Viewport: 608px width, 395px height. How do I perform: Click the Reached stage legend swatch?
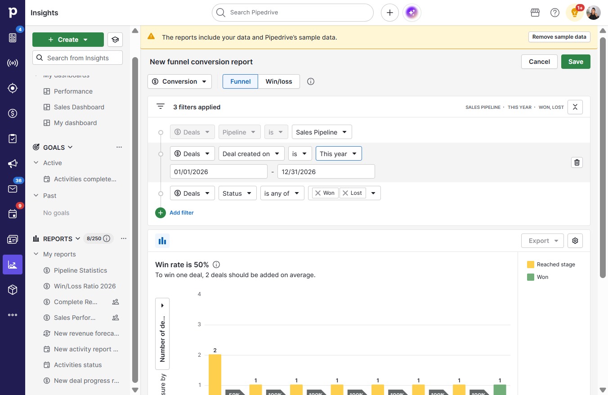(x=531, y=265)
